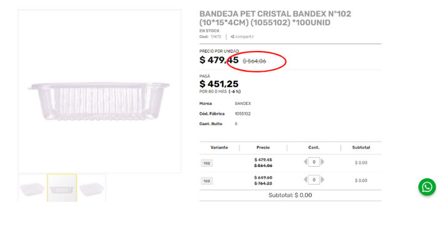Select the first product thumbnail
The width and height of the screenshot is (448, 227).
[x=33, y=188]
